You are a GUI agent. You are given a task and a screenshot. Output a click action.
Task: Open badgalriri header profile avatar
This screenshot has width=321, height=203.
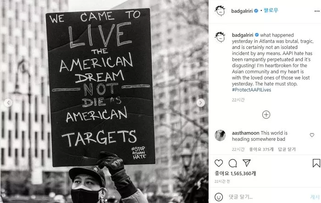(x=220, y=11)
